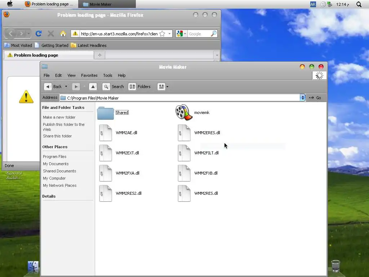Bookmark page with star icon in Firefox
Image resolution: width=369 pixels, height=277 pixels.
162,34
